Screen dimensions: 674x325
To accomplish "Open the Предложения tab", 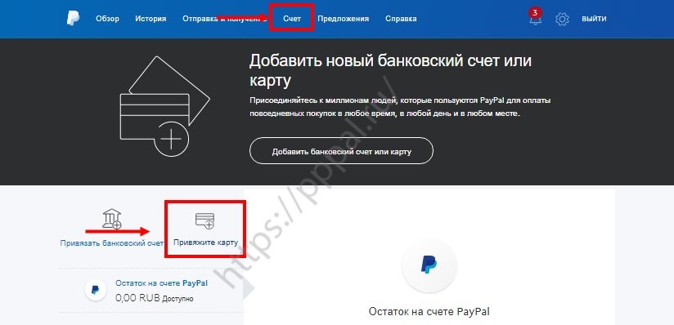I will pyautogui.click(x=343, y=19).
